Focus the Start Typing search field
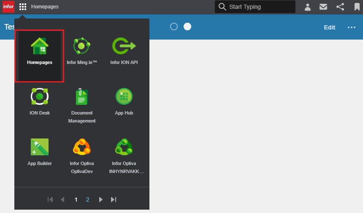 (x=255, y=7)
